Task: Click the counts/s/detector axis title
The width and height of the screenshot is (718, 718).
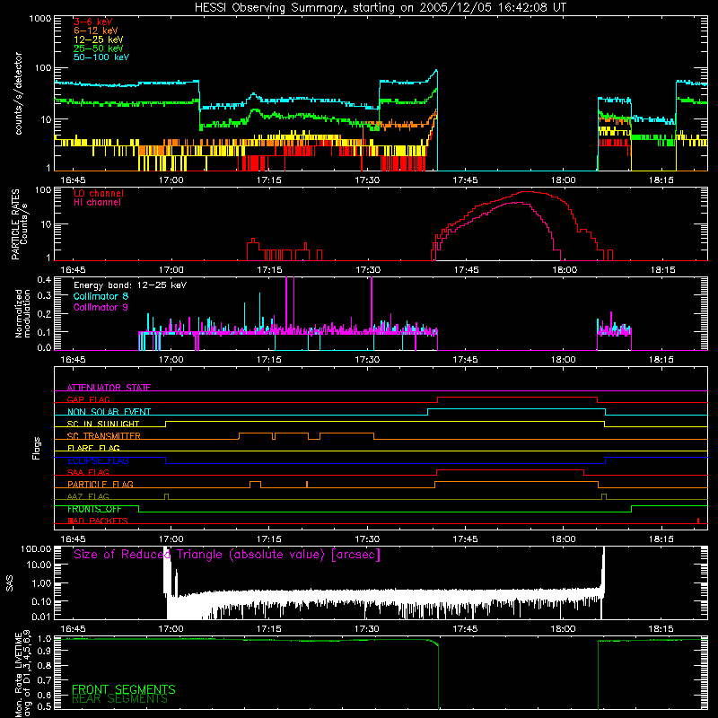Action: [x=18, y=93]
